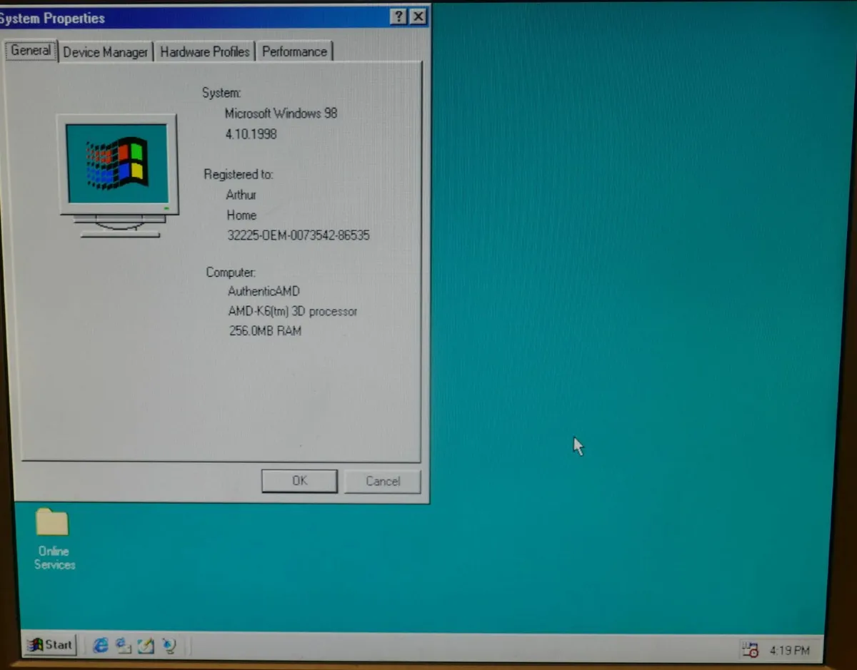Click the General tab

click(30, 50)
